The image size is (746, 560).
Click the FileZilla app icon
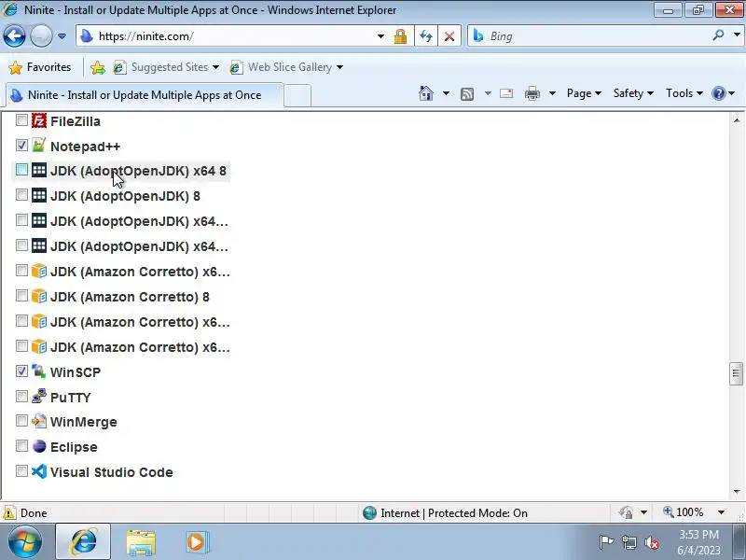pos(39,120)
